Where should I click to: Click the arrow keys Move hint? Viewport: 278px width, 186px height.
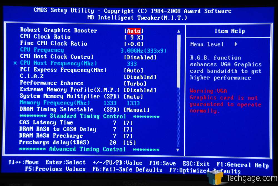pos(24,162)
